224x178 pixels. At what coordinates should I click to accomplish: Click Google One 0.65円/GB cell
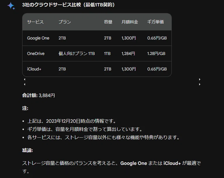[157, 38]
